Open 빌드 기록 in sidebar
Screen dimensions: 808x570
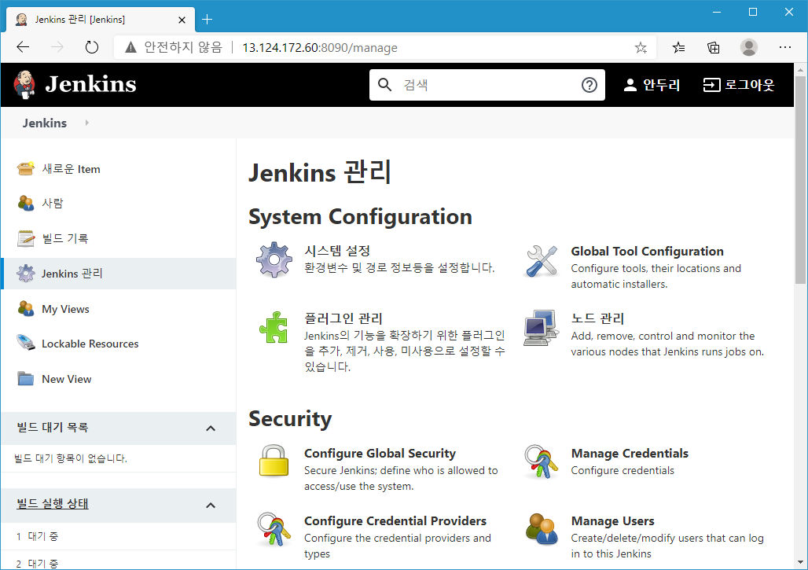65,238
